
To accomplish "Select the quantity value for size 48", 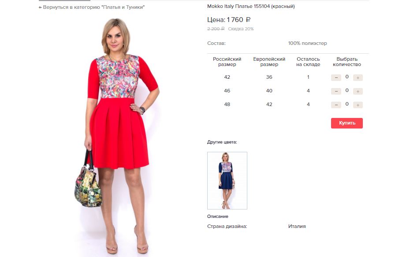I will [x=347, y=104].
